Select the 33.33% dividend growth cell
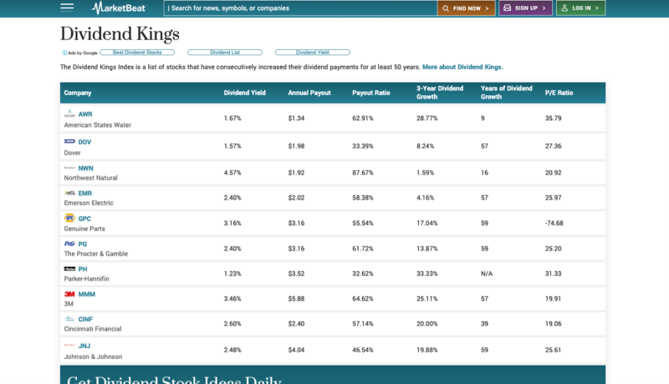 [426, 273]
